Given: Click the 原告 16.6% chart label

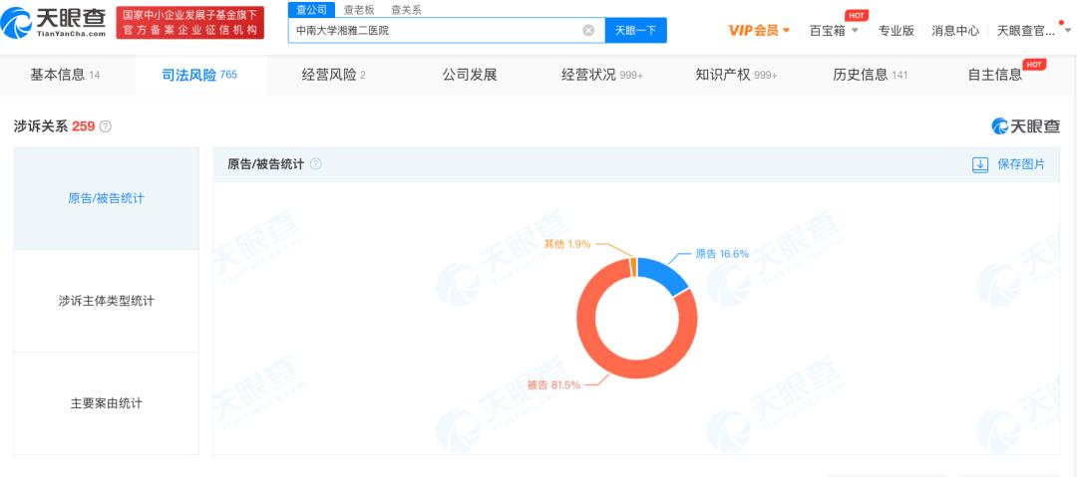Looking at the screenshot, I should tap(722, 253).
